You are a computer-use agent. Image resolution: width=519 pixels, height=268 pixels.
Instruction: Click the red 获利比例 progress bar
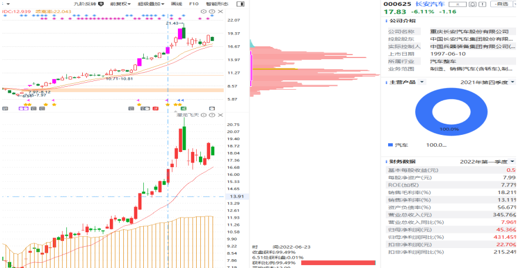click(x=338, y=263)
